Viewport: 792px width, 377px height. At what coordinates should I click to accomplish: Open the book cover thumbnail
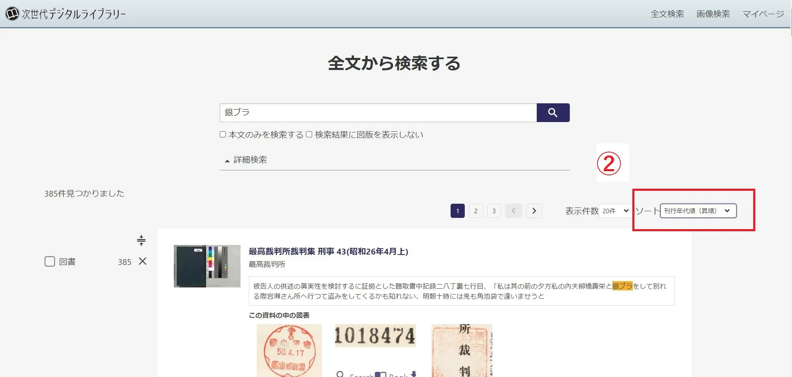[x=207, y=266]
